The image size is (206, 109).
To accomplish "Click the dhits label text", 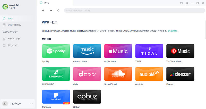I will [x=75, y=84].
